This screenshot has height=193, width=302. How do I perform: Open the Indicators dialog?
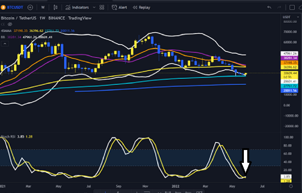[x=77, y=8]
